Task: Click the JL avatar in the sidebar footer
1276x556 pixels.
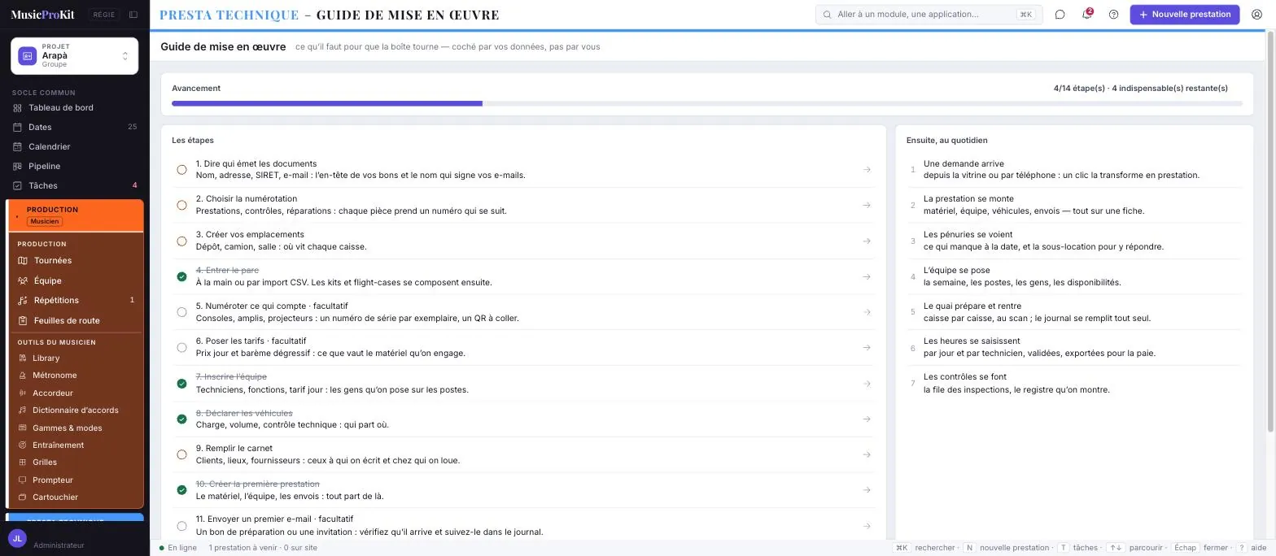Action: click(17, 539)
